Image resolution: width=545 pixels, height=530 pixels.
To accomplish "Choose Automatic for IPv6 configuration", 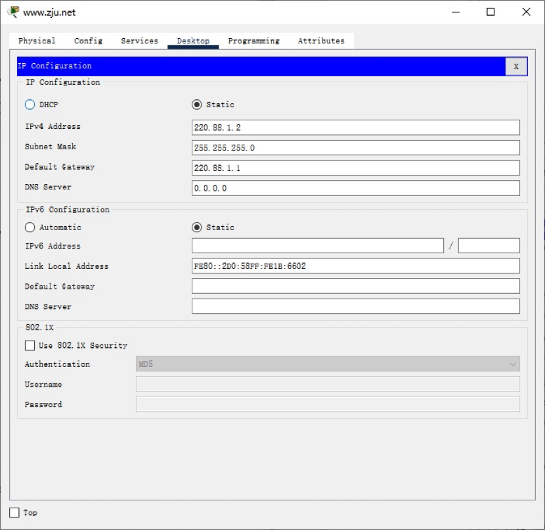I will tap(30, 228).
